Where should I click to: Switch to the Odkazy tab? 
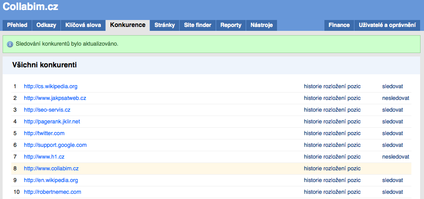click(46, 25)
